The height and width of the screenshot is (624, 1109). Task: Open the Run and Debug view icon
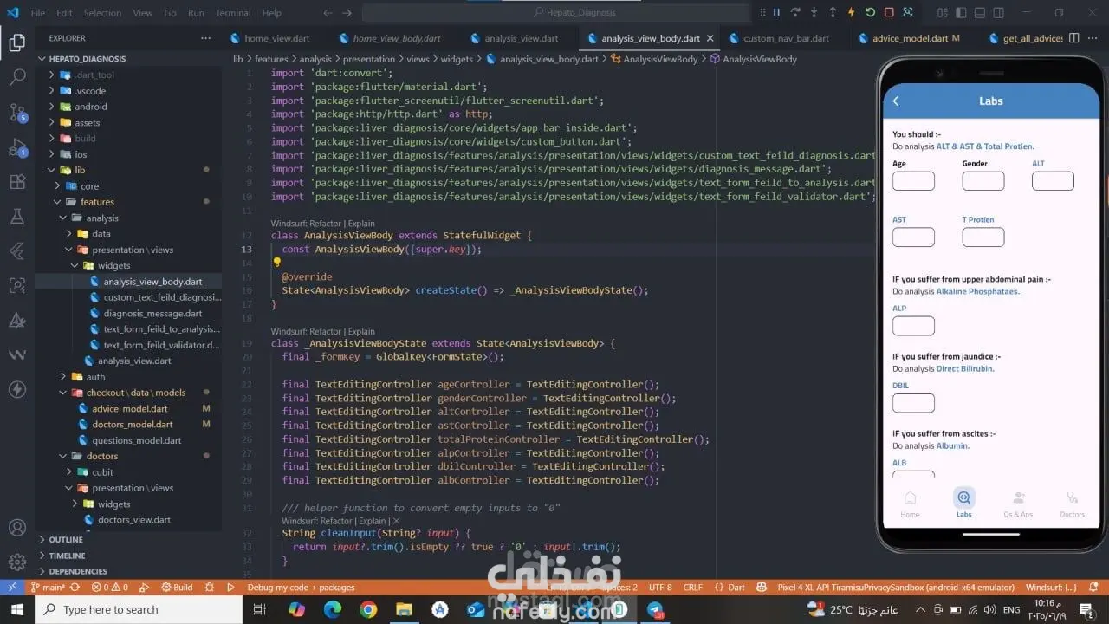17,146
